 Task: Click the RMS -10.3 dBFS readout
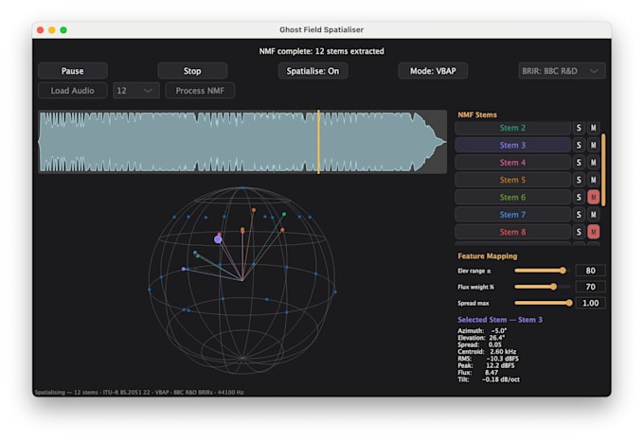pyautogui.click(x=488, y=359)
